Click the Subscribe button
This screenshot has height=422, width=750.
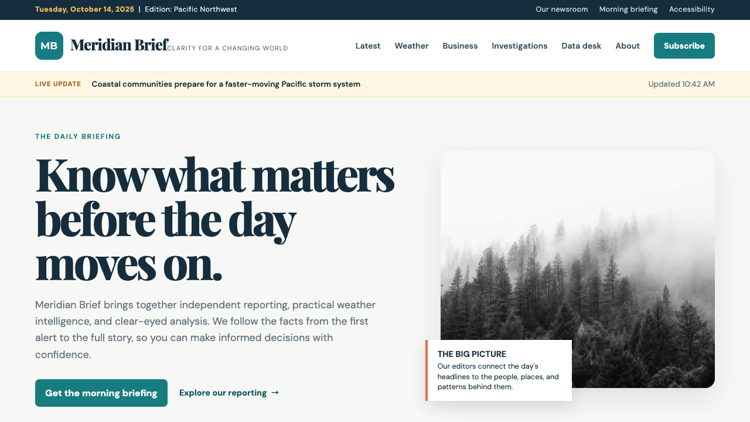(684, 46)
